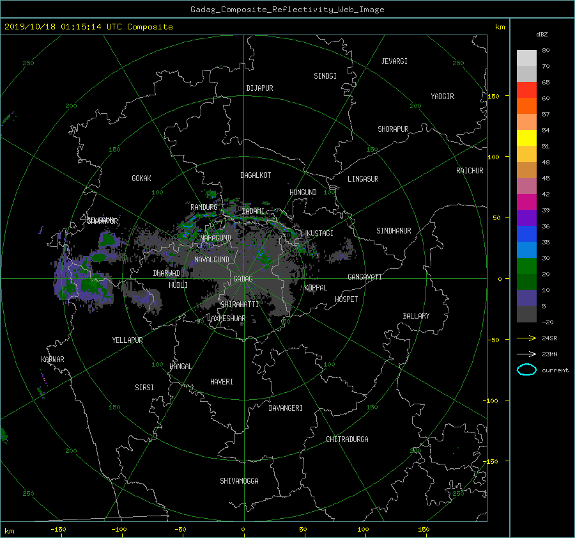The height and width of the screenshot is (538, 575).
Task: Click the RAMDURG city label
Action: [204, 207]
